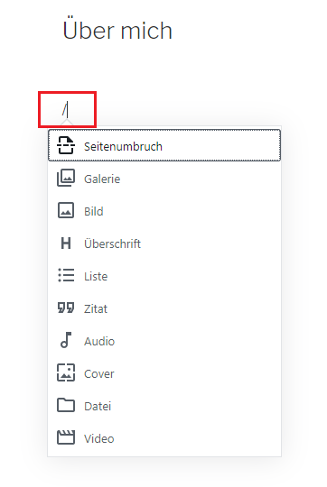Choose the Zitat text option

tap(96, 309)
